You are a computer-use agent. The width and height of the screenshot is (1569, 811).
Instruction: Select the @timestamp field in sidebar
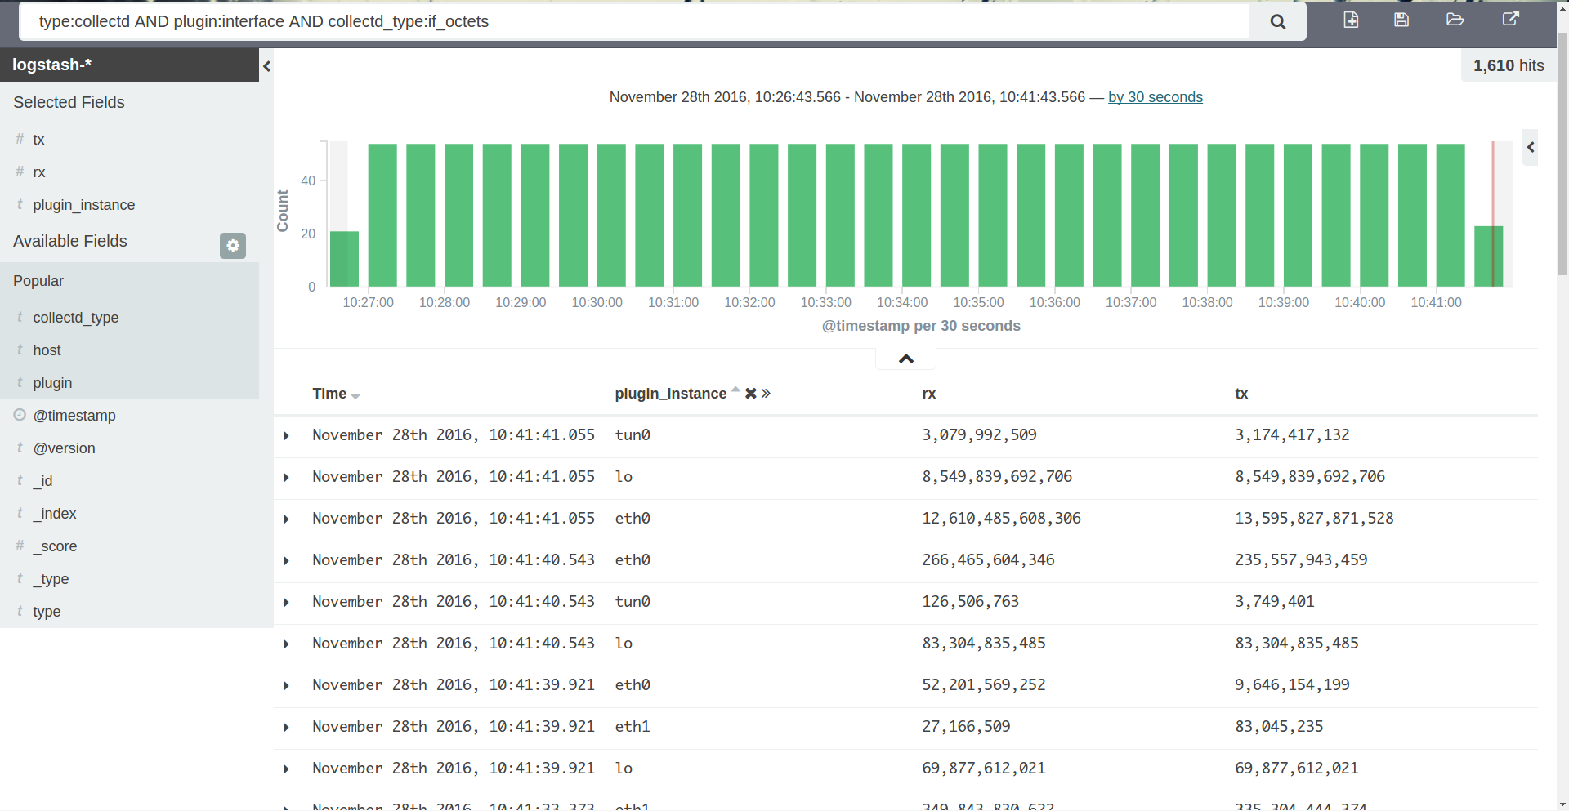(74, 416)
